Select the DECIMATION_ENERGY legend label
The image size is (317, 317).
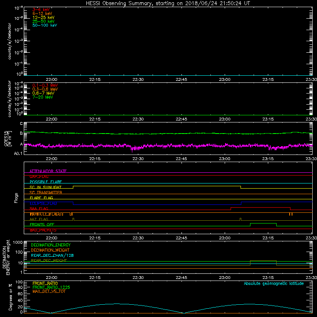[x=51, y=245]
